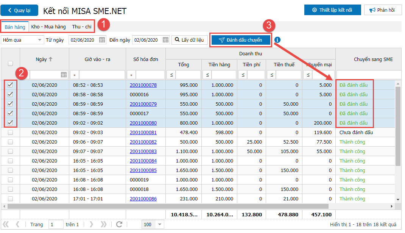The width and height of the screenshot is (405, 233).
Task: Click the Thành công status of invoice 2001000086
Action: coord(352,199)
